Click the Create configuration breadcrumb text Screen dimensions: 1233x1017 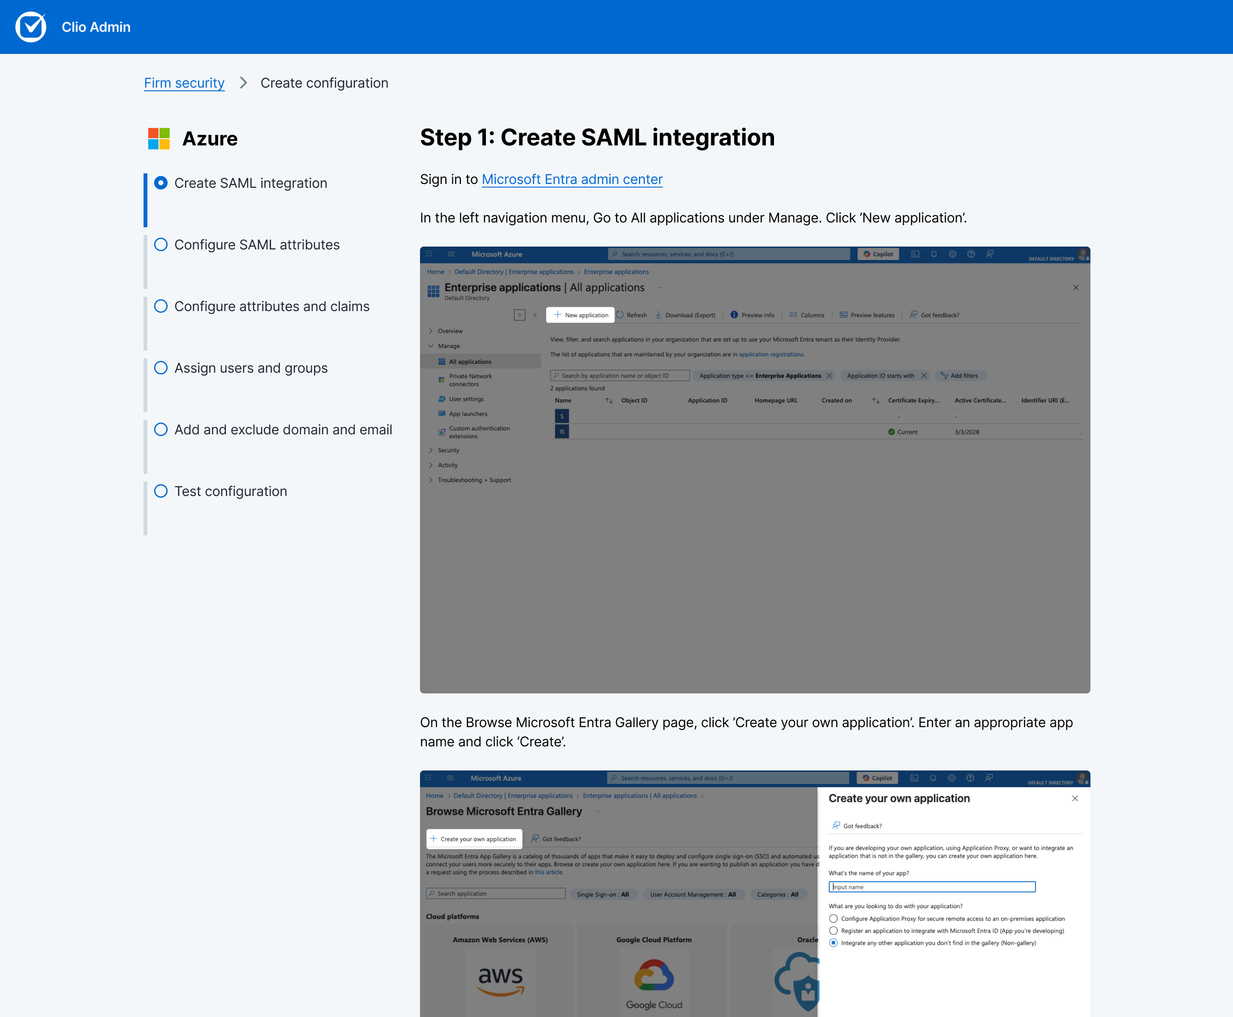(x=324, y=83)
